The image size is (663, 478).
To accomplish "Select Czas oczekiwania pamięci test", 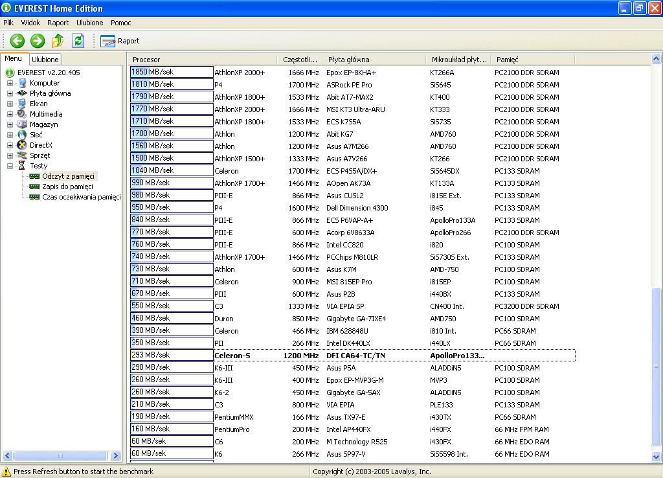I will (81, 197).
